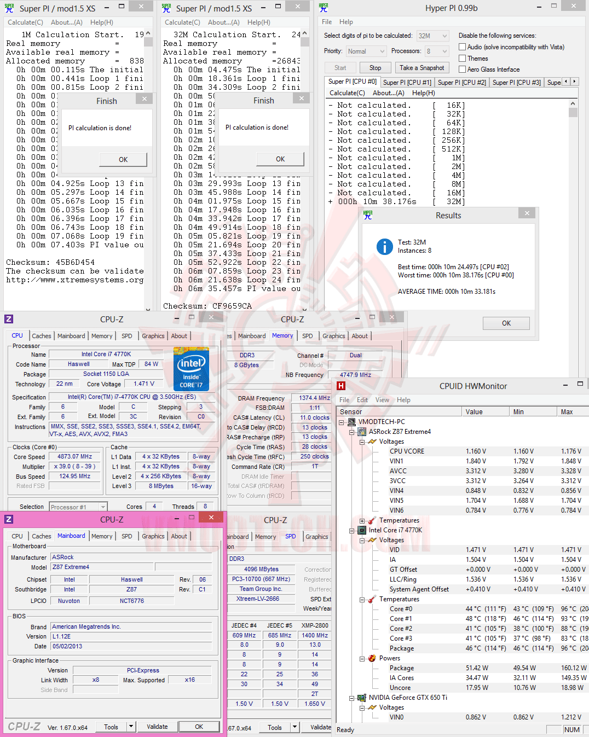This screenshot has height=737, width=589.
Task: Open the Processors count dropdown
Action: pyautogui.click(x=437, y=51)
